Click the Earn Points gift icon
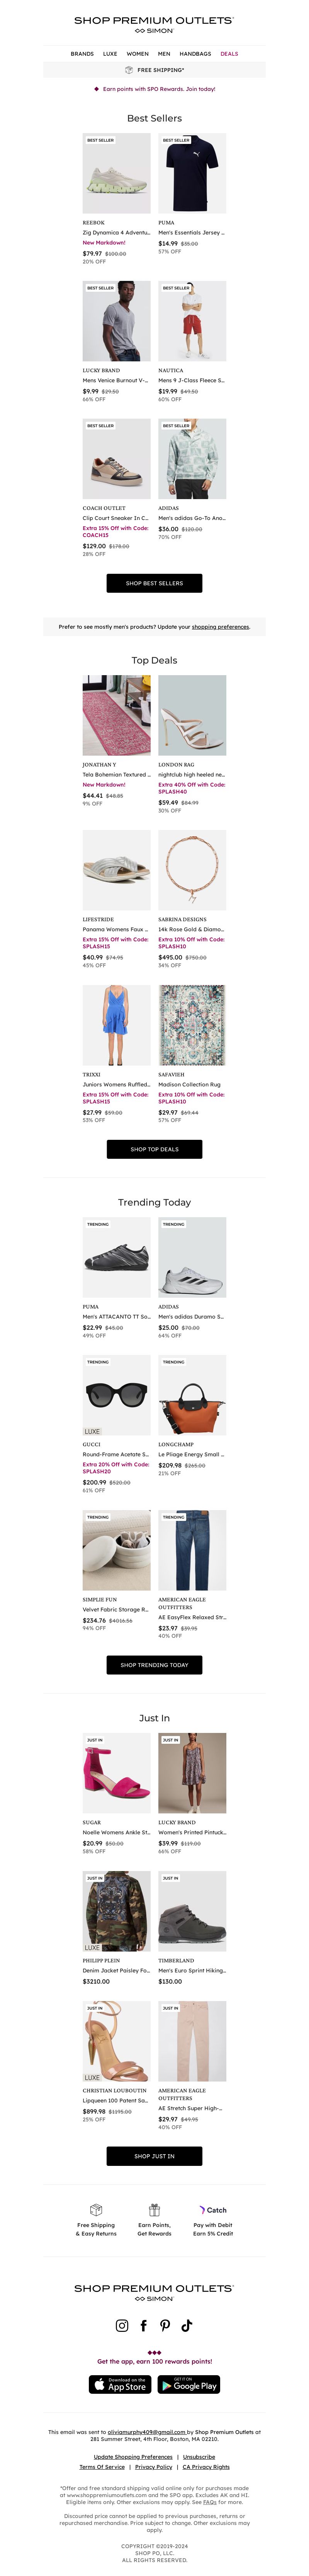 [x=154, y=2210]
